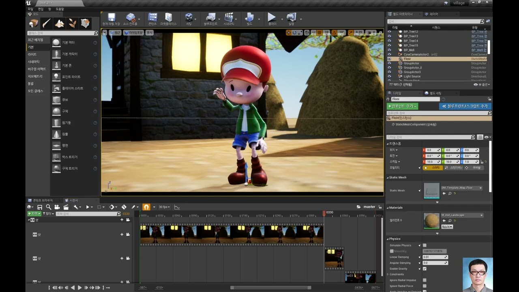Select the Geometry Editing mode cube icon
The height and width of the screenshot is (292, 519).
85,24
